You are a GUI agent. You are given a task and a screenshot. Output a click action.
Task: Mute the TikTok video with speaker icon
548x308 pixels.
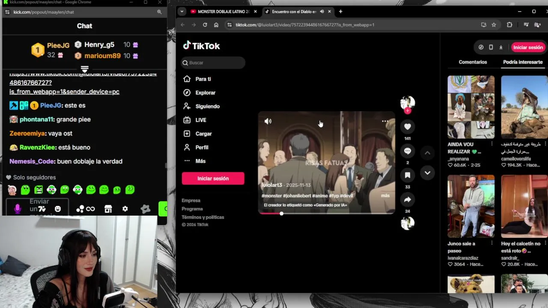268,121
